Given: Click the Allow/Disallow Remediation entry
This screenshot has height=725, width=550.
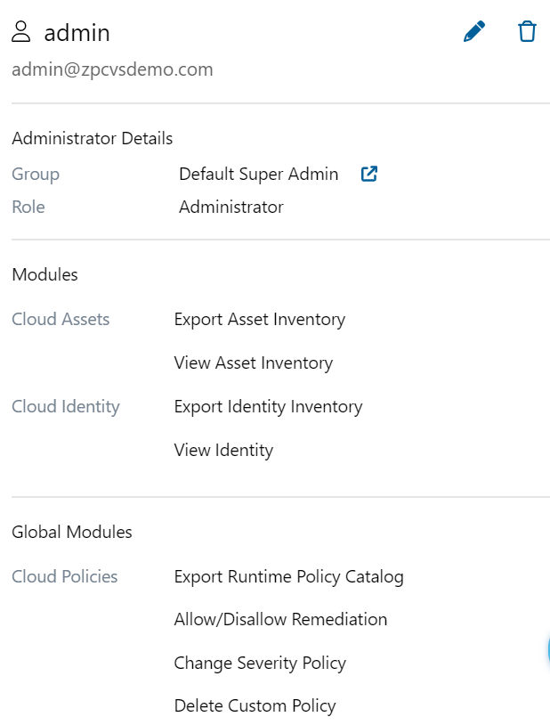Looking at the screenshot, I should click(280, 619).
